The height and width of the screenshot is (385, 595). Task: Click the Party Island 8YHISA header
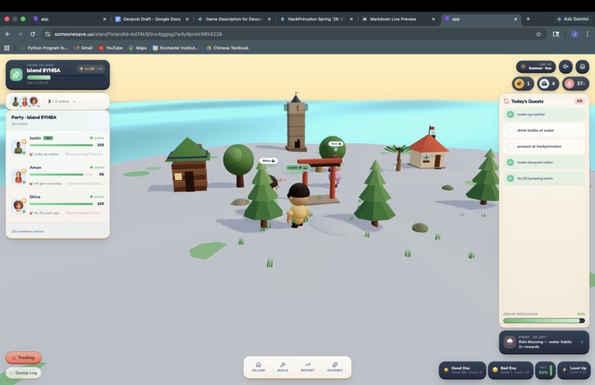point(34,117)
